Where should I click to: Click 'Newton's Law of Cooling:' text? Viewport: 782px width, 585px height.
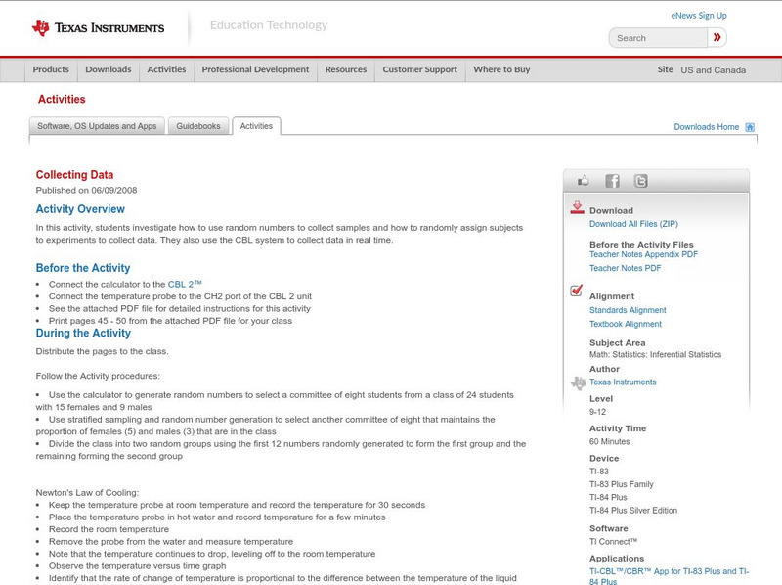(x=87, y=493)
